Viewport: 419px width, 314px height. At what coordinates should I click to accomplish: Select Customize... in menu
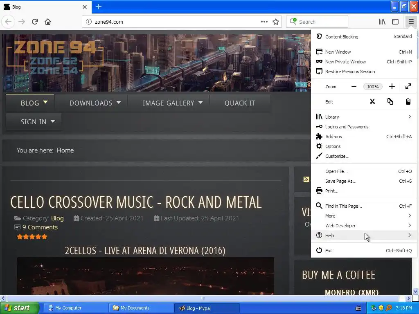coord(364,156)
